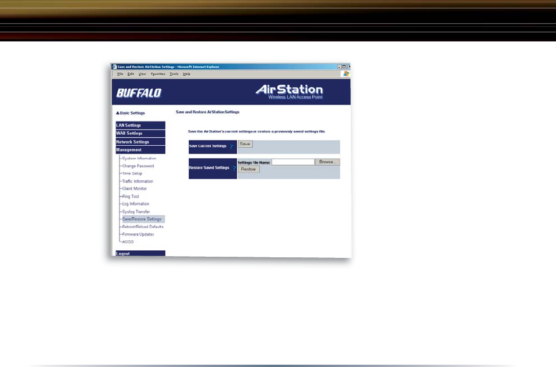Click the Internet Explorer page icon in title bar
556x367 pixels.
click(114, 67)
